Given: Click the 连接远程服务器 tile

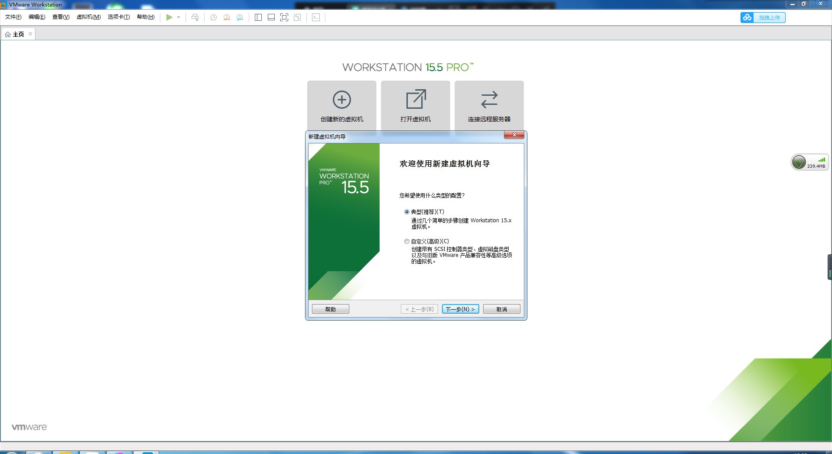Looking at the screenshot, I should pos(489,105).
